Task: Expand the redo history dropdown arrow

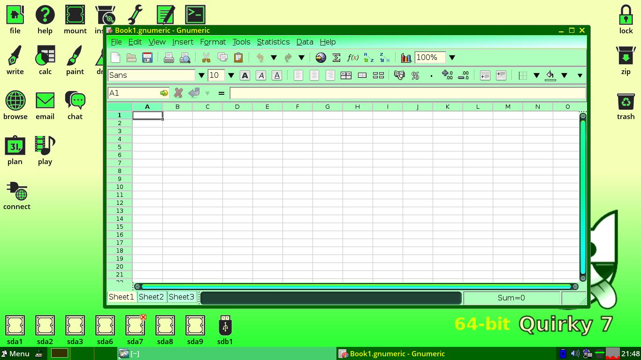Action: tap(302, 58)
